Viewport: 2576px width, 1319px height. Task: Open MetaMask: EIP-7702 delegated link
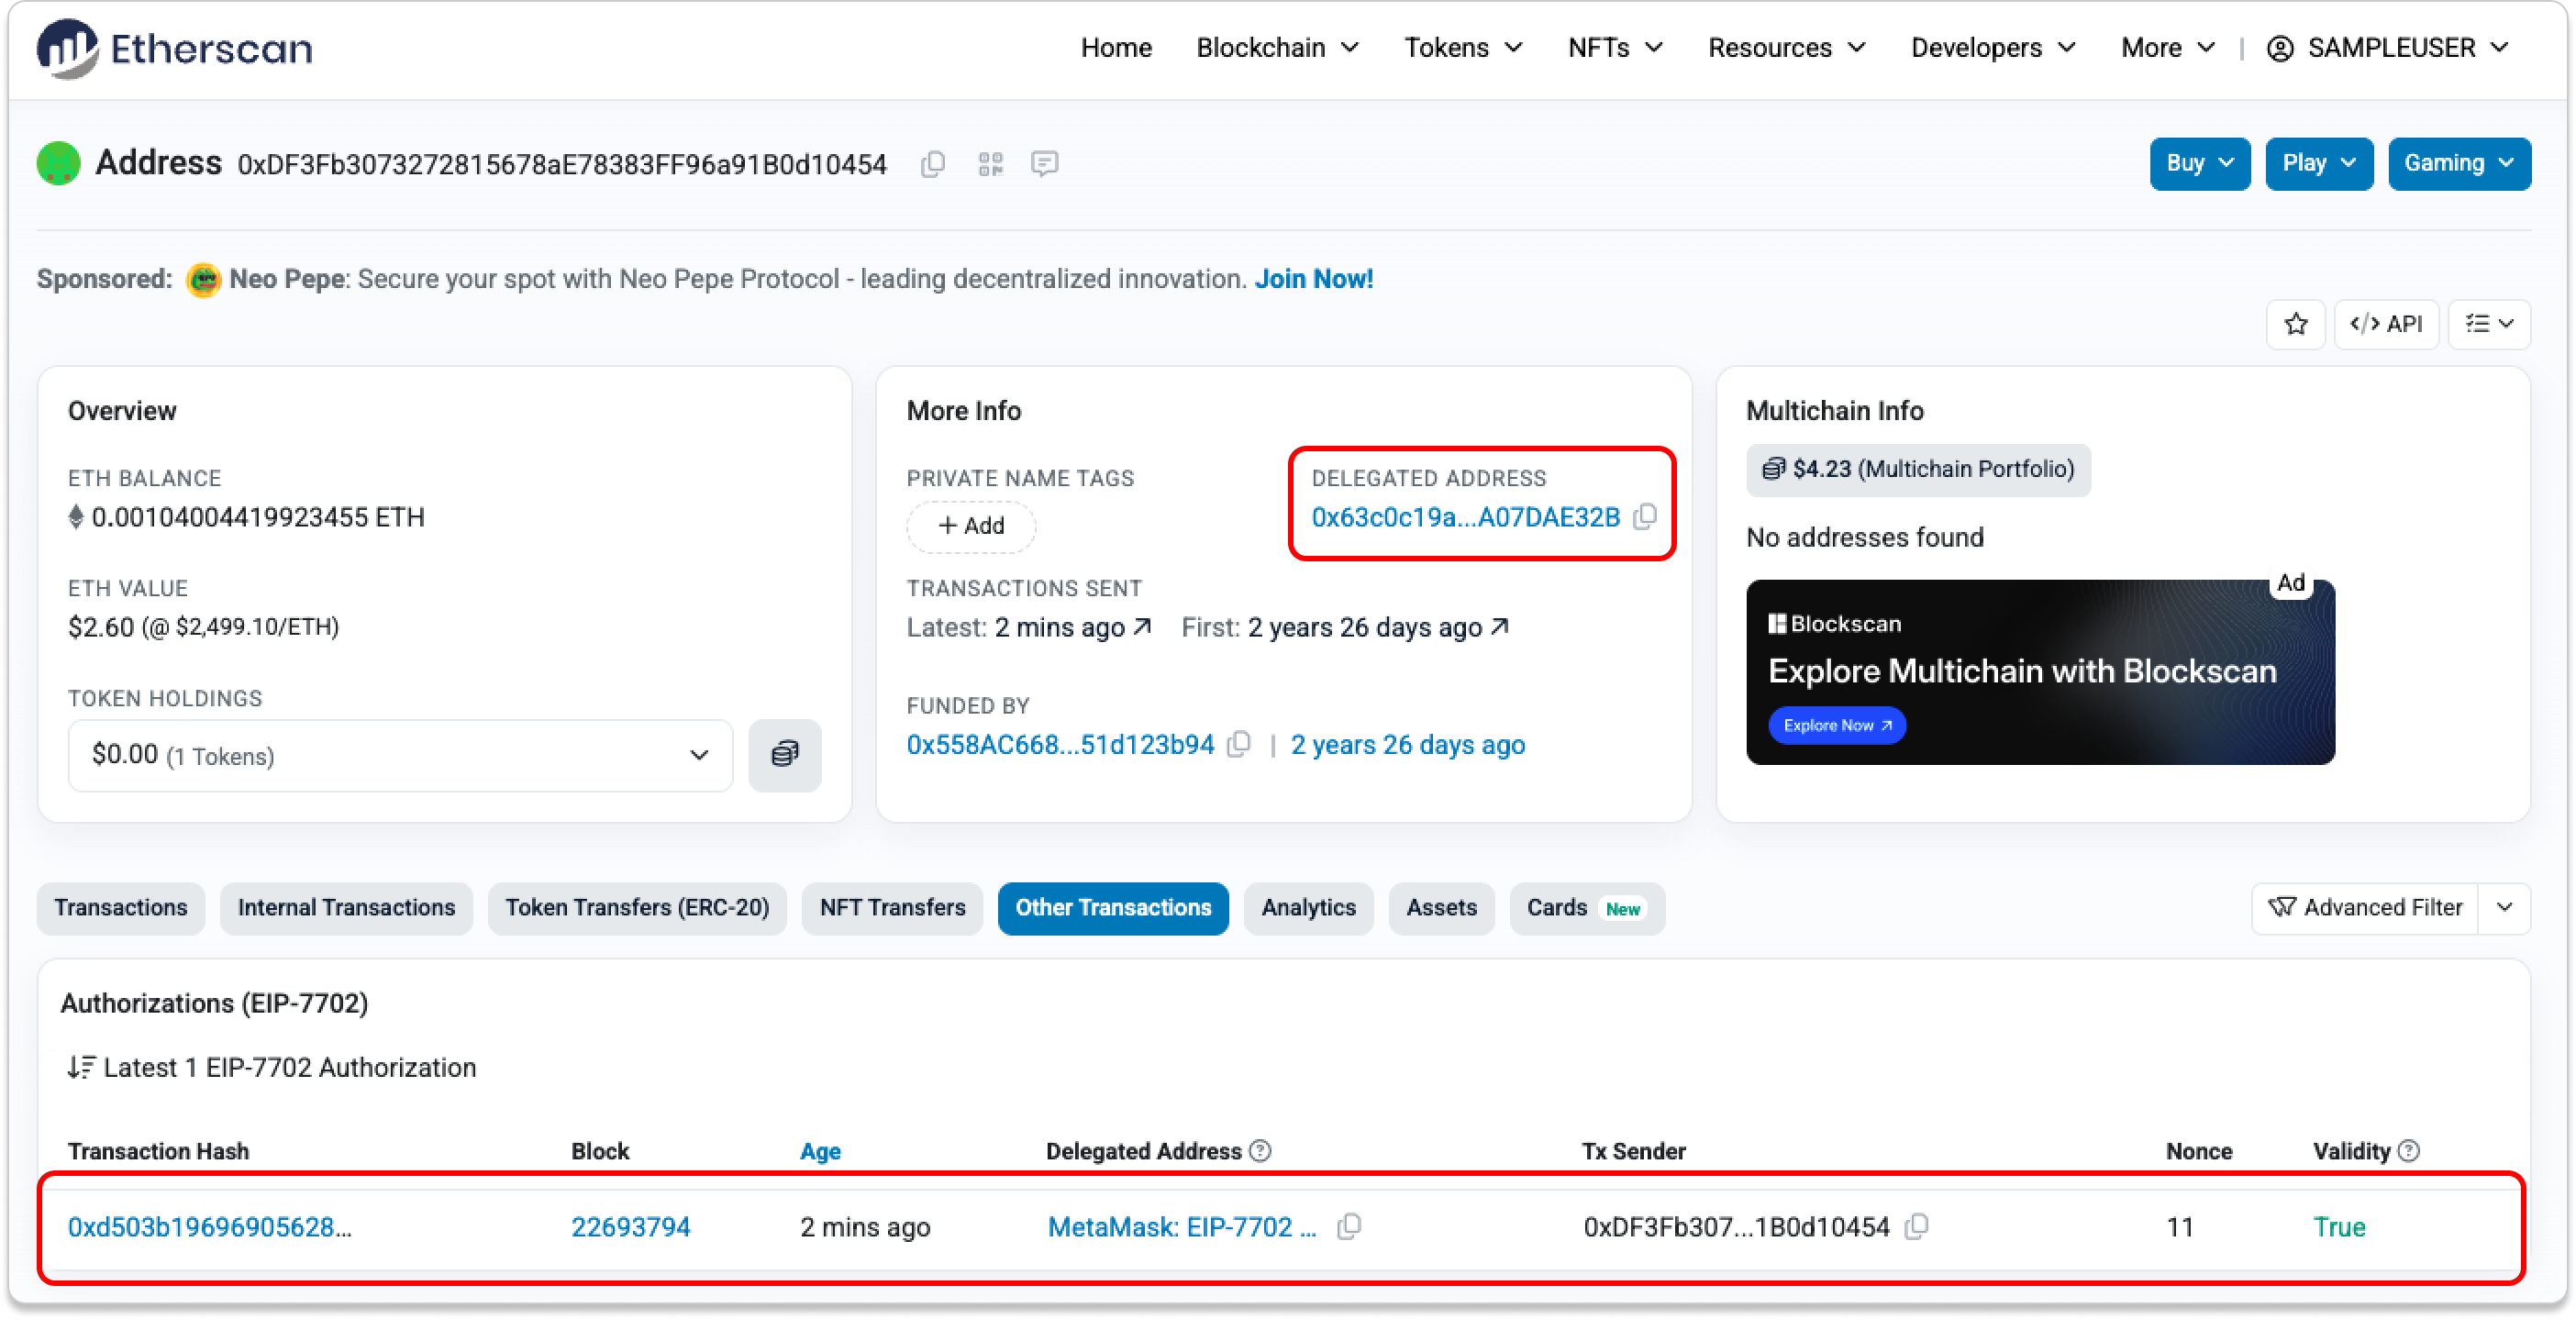(1182, 1226)
